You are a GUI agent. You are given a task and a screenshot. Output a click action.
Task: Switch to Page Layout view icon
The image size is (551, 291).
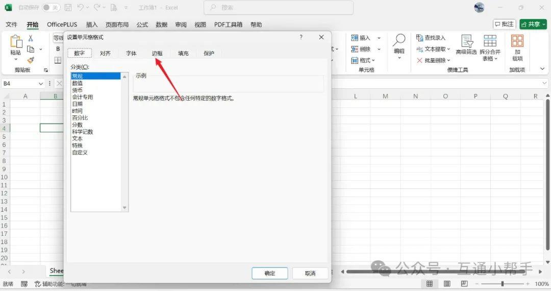click(x=447, y=284)
